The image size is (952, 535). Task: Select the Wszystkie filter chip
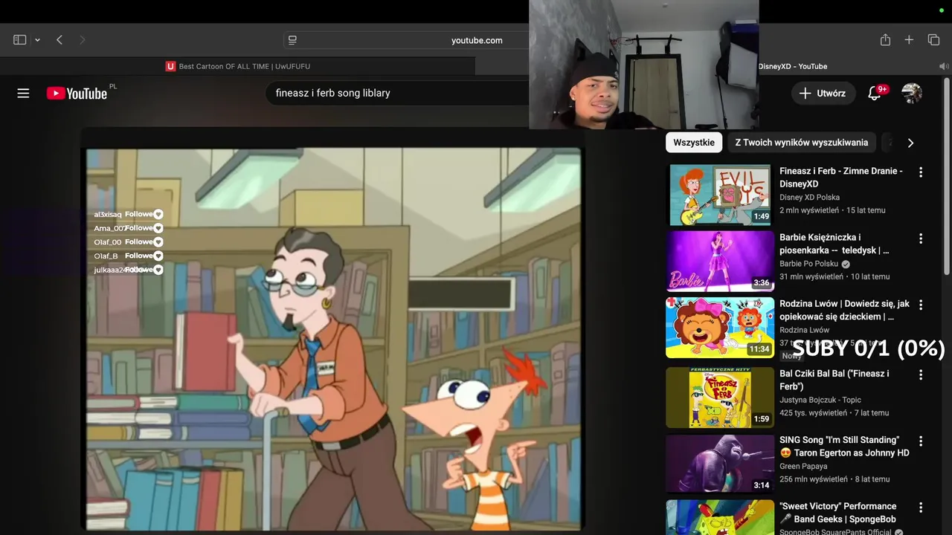tap(694, 143)
